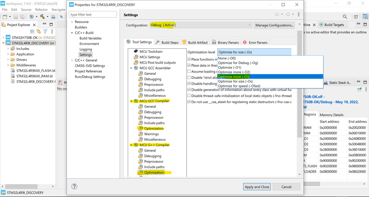The width and height of the screenshot is (369, 197).
Task: Select CMSIS-SVD Settings in properties list
Action: [x=90, y=66]
